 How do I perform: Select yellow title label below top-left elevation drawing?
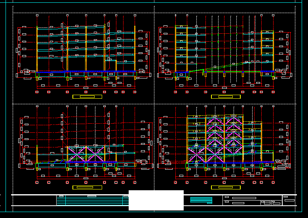[87, 97]
